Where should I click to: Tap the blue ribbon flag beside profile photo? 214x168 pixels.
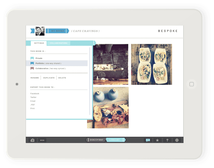point(32,31)
